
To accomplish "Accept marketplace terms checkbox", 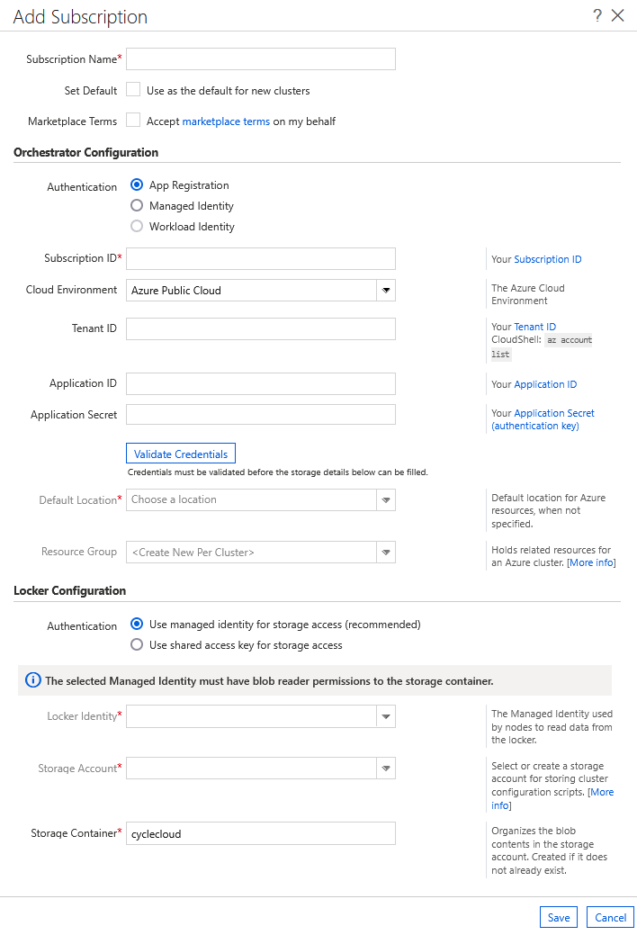I will 133,120.
